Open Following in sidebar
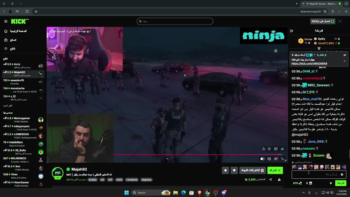350x197 pixels. (x=10, y=49)
